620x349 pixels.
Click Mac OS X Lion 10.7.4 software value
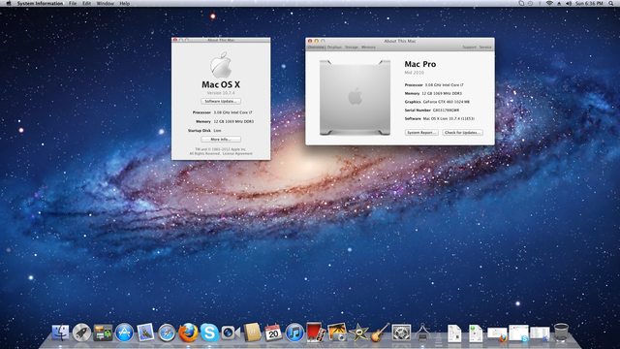pos(449,118)
